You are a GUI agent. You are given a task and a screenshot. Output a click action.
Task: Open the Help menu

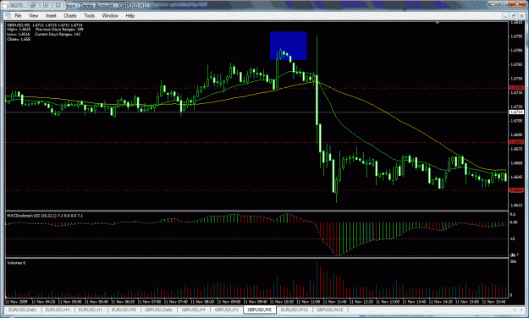129,15
